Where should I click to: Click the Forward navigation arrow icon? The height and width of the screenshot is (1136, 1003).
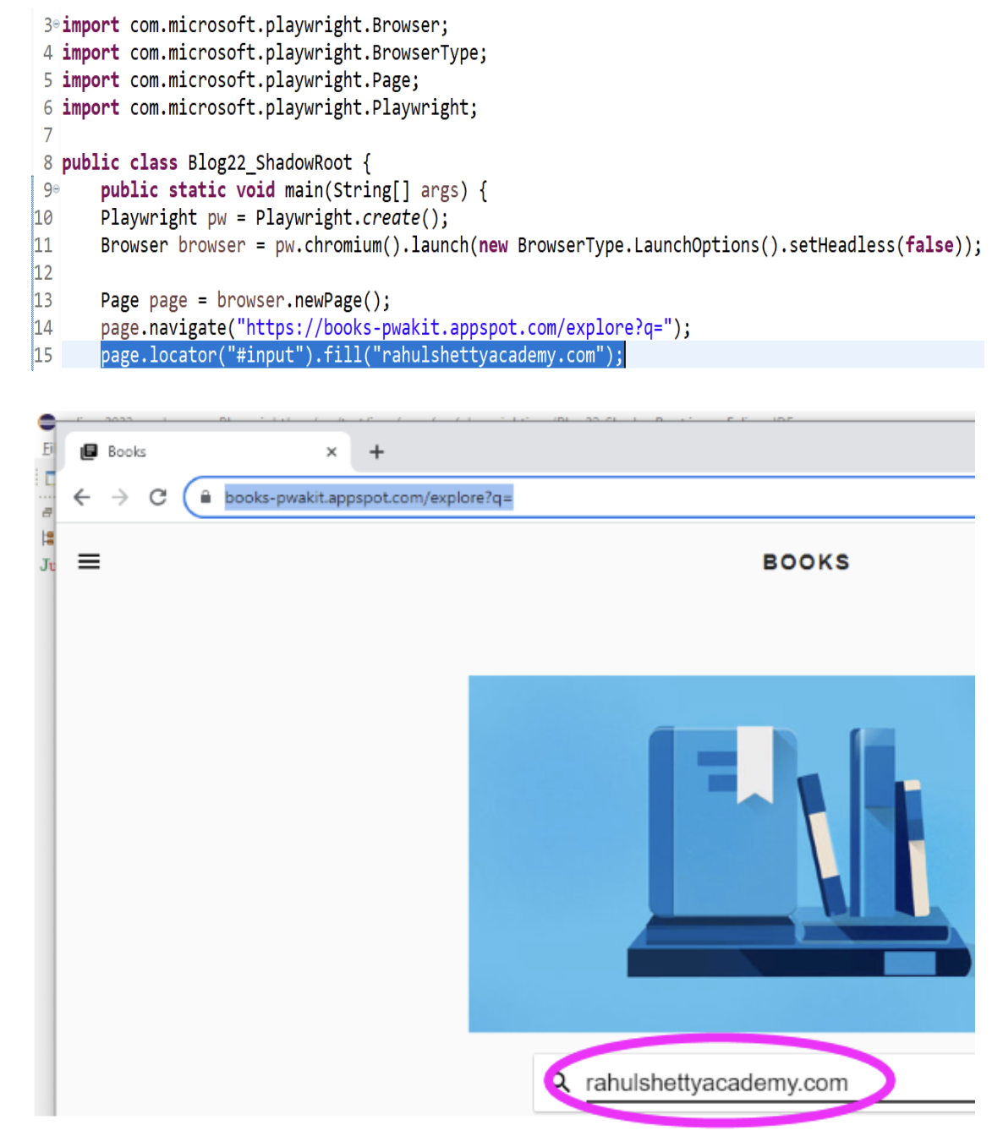click(x=119, y=497)
